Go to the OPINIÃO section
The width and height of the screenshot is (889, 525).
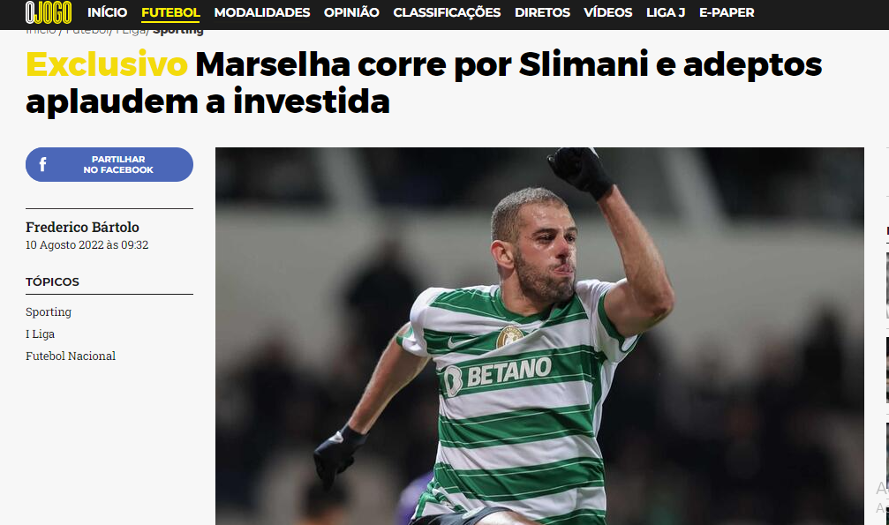pyautogui.click(x=351, y=12)
